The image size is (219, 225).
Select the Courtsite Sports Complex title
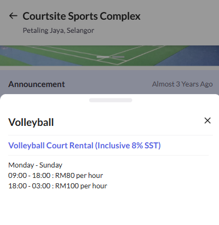82,16
